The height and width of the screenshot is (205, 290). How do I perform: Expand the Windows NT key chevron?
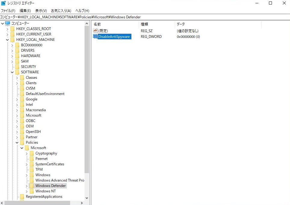pyautogui.click(x=27, y=191)
